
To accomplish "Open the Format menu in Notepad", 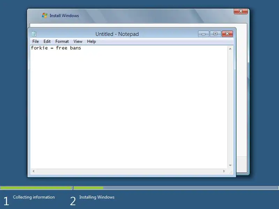I will (62, 41).
